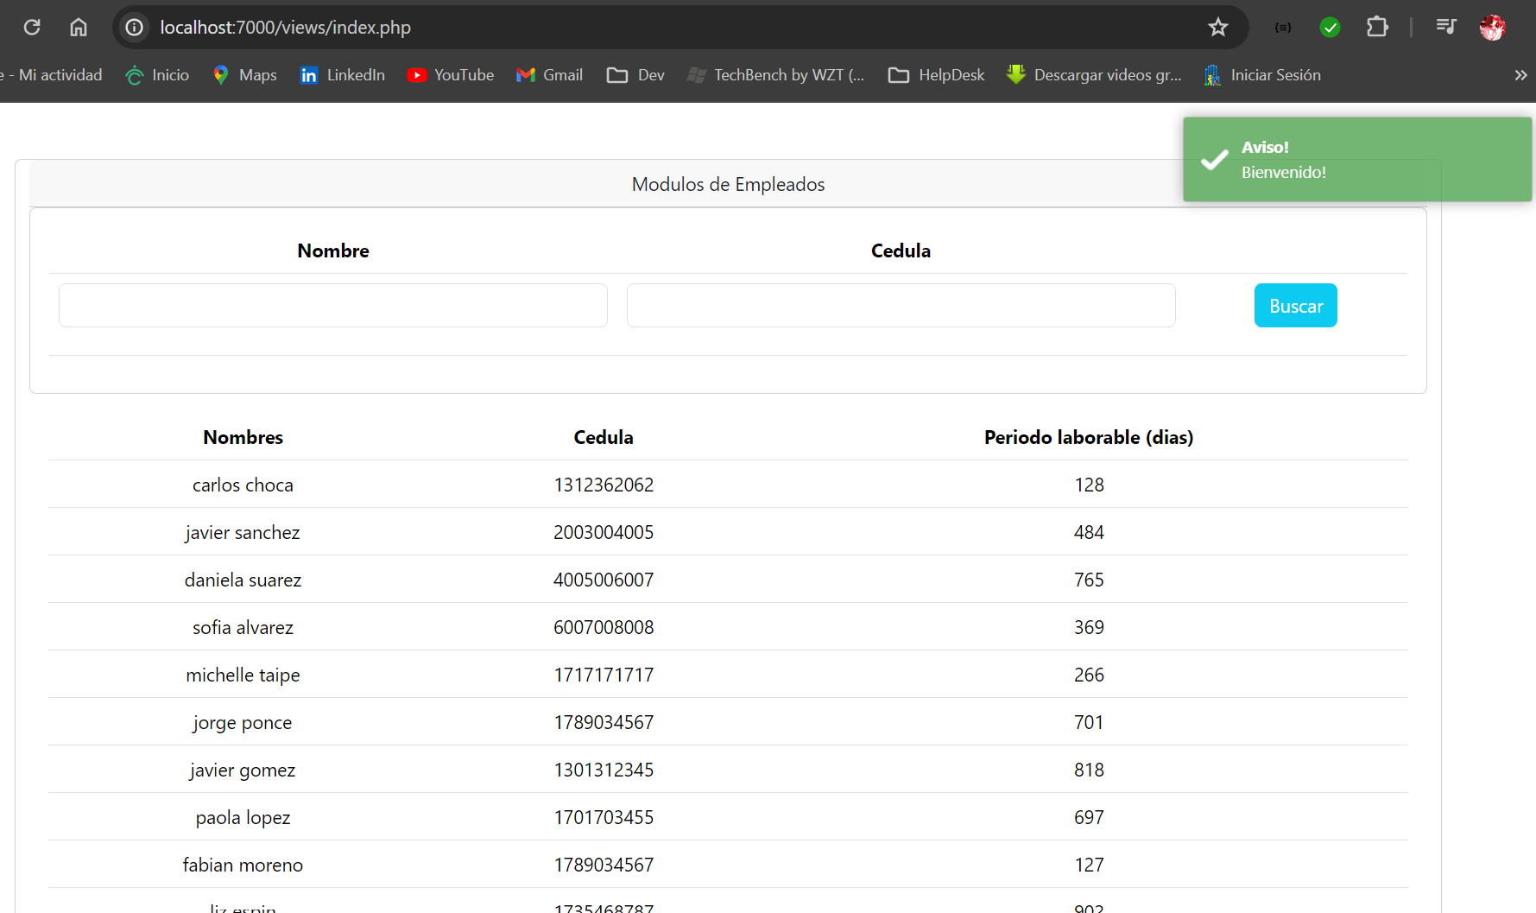Open the Extensions puzzle icon

tap(1377, 28)
